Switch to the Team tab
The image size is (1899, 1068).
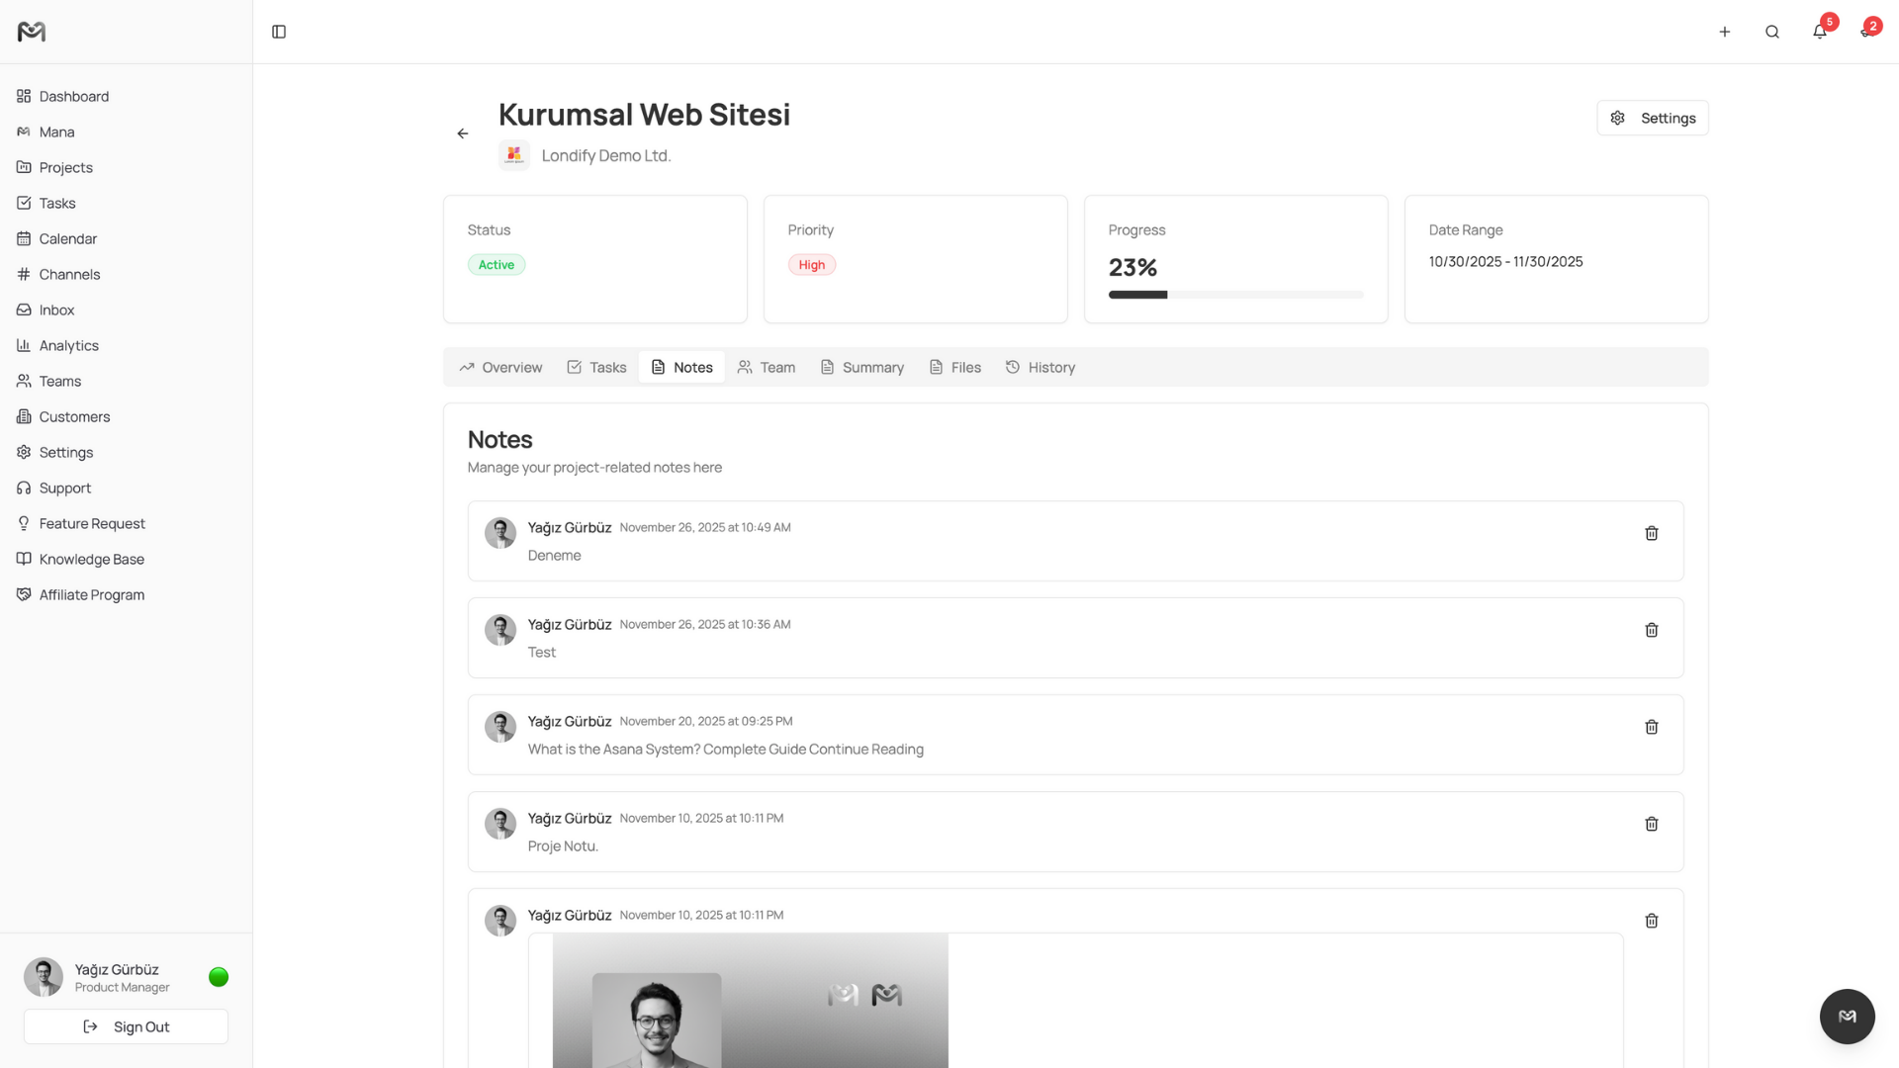click(x=767, y=367)
